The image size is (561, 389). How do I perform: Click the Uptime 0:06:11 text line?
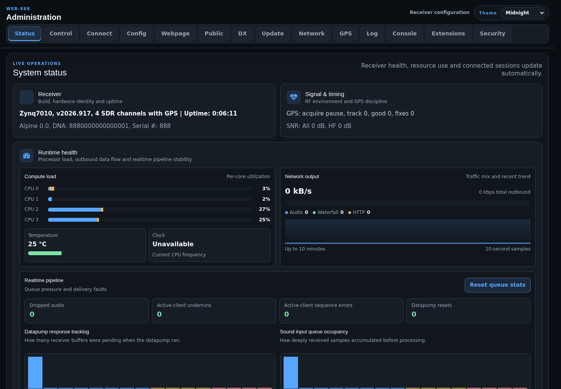(128, 114)
